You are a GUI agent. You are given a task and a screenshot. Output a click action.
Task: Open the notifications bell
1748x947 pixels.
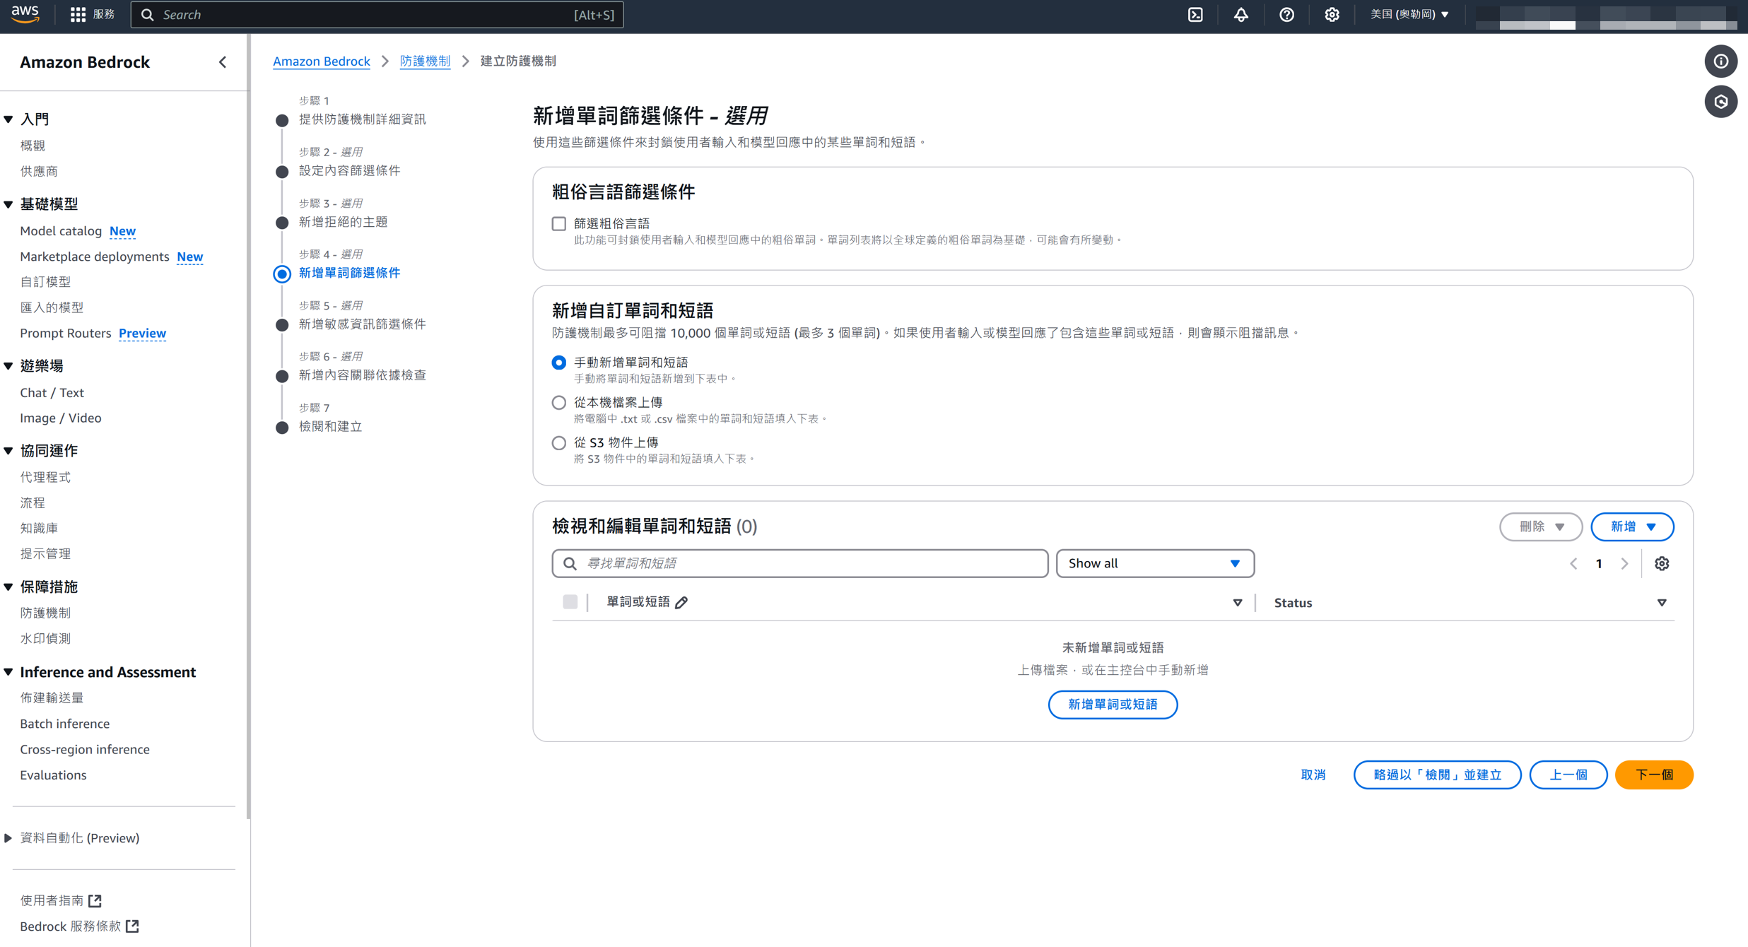tap(1241, 15)
